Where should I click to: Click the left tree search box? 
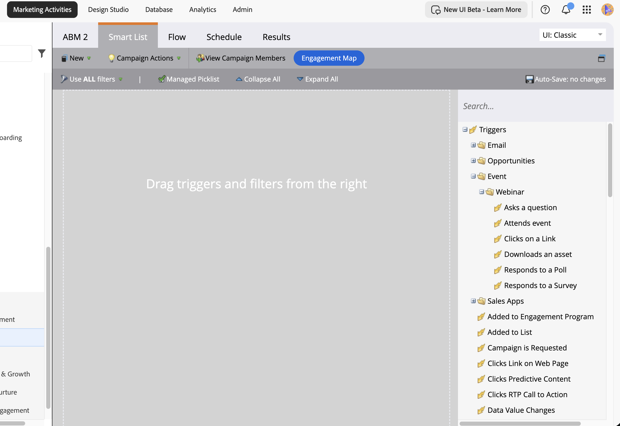16,54
